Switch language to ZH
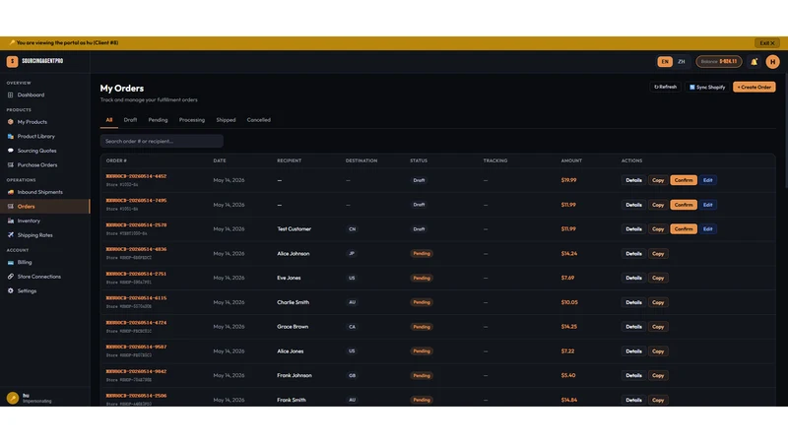This screenshot has height=443, width=788. tap(681, 62)
